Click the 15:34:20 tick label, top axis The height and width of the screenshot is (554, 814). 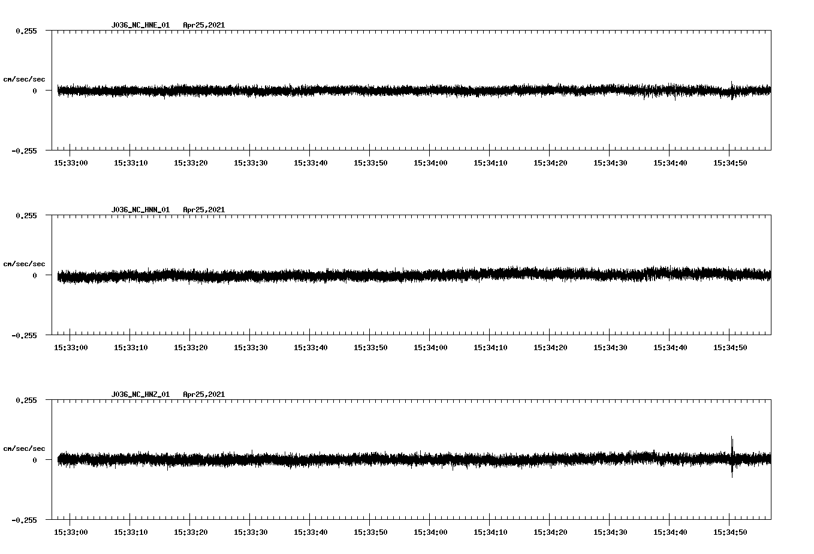coord(551,162)
